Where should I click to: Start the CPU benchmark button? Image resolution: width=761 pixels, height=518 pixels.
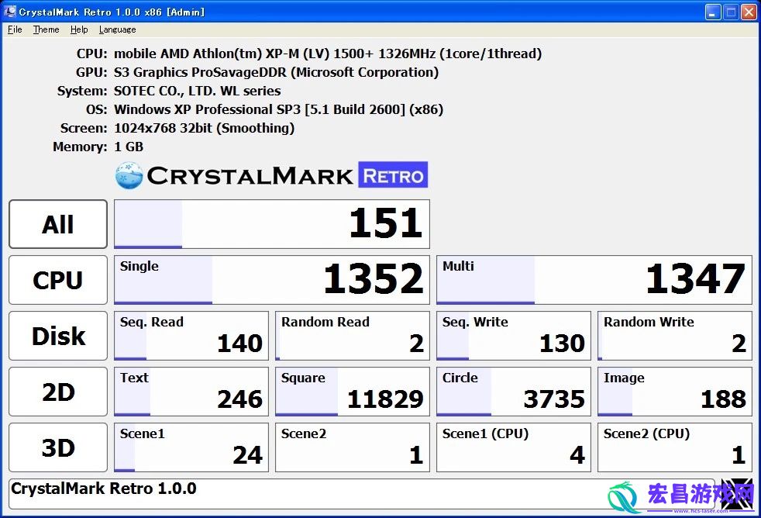[58, 280]
